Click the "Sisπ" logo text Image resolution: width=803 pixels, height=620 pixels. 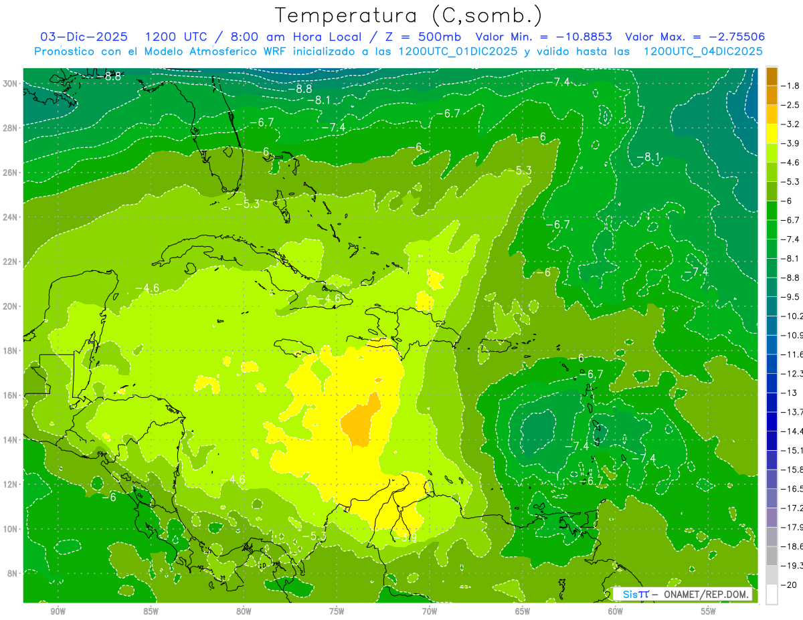[635, 594]
